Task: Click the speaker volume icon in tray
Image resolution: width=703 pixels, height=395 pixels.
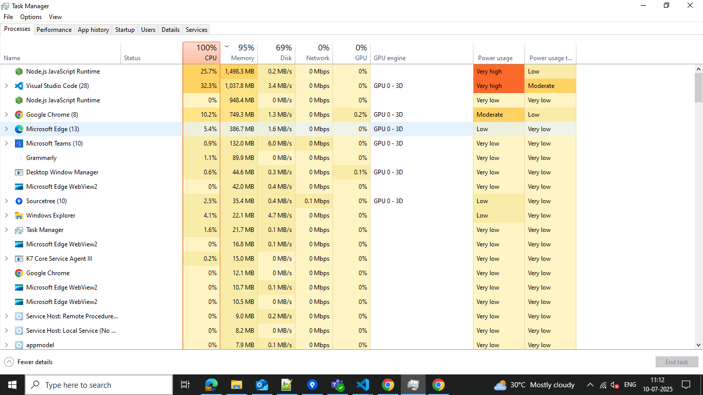Action: [615, 385]
